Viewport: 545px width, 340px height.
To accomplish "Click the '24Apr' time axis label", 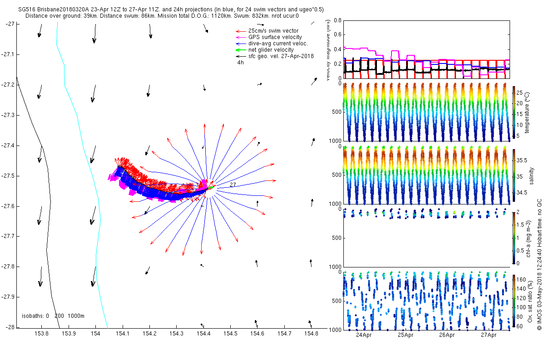I will coord(364,335).
